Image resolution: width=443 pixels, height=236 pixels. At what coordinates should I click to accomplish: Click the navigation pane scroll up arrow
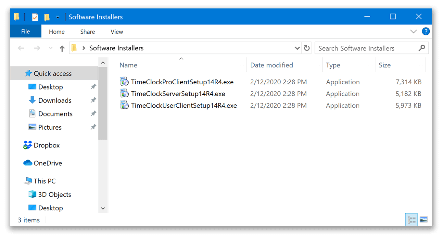pyautogui.click(x=103, y=63)
